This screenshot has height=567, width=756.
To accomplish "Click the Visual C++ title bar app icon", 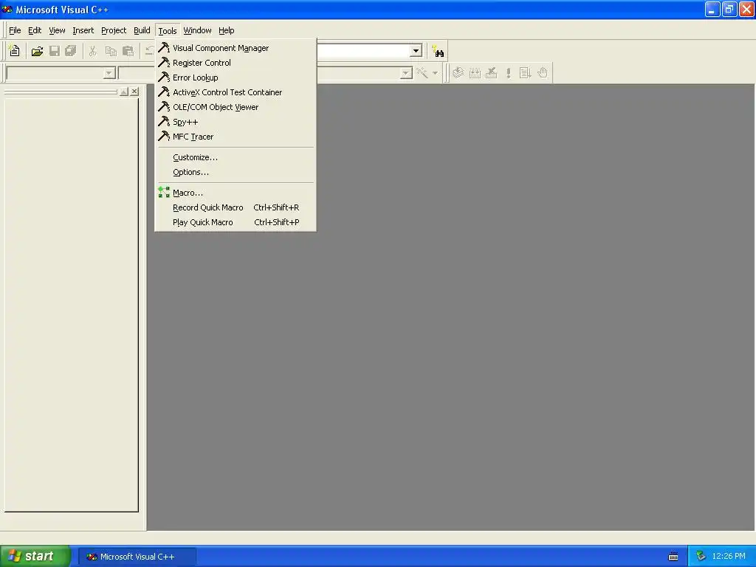I will [7, 9].
